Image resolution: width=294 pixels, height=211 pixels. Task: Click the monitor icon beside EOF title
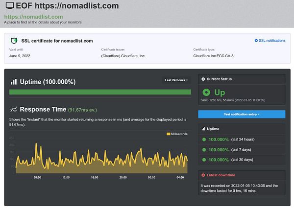(9, 6)
